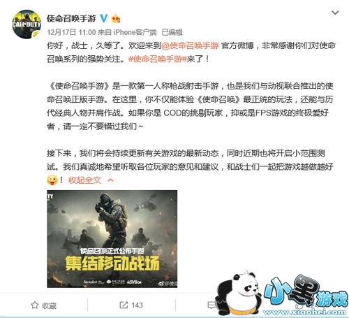Open the 使命召唤手游 account name

coord(71,18)
